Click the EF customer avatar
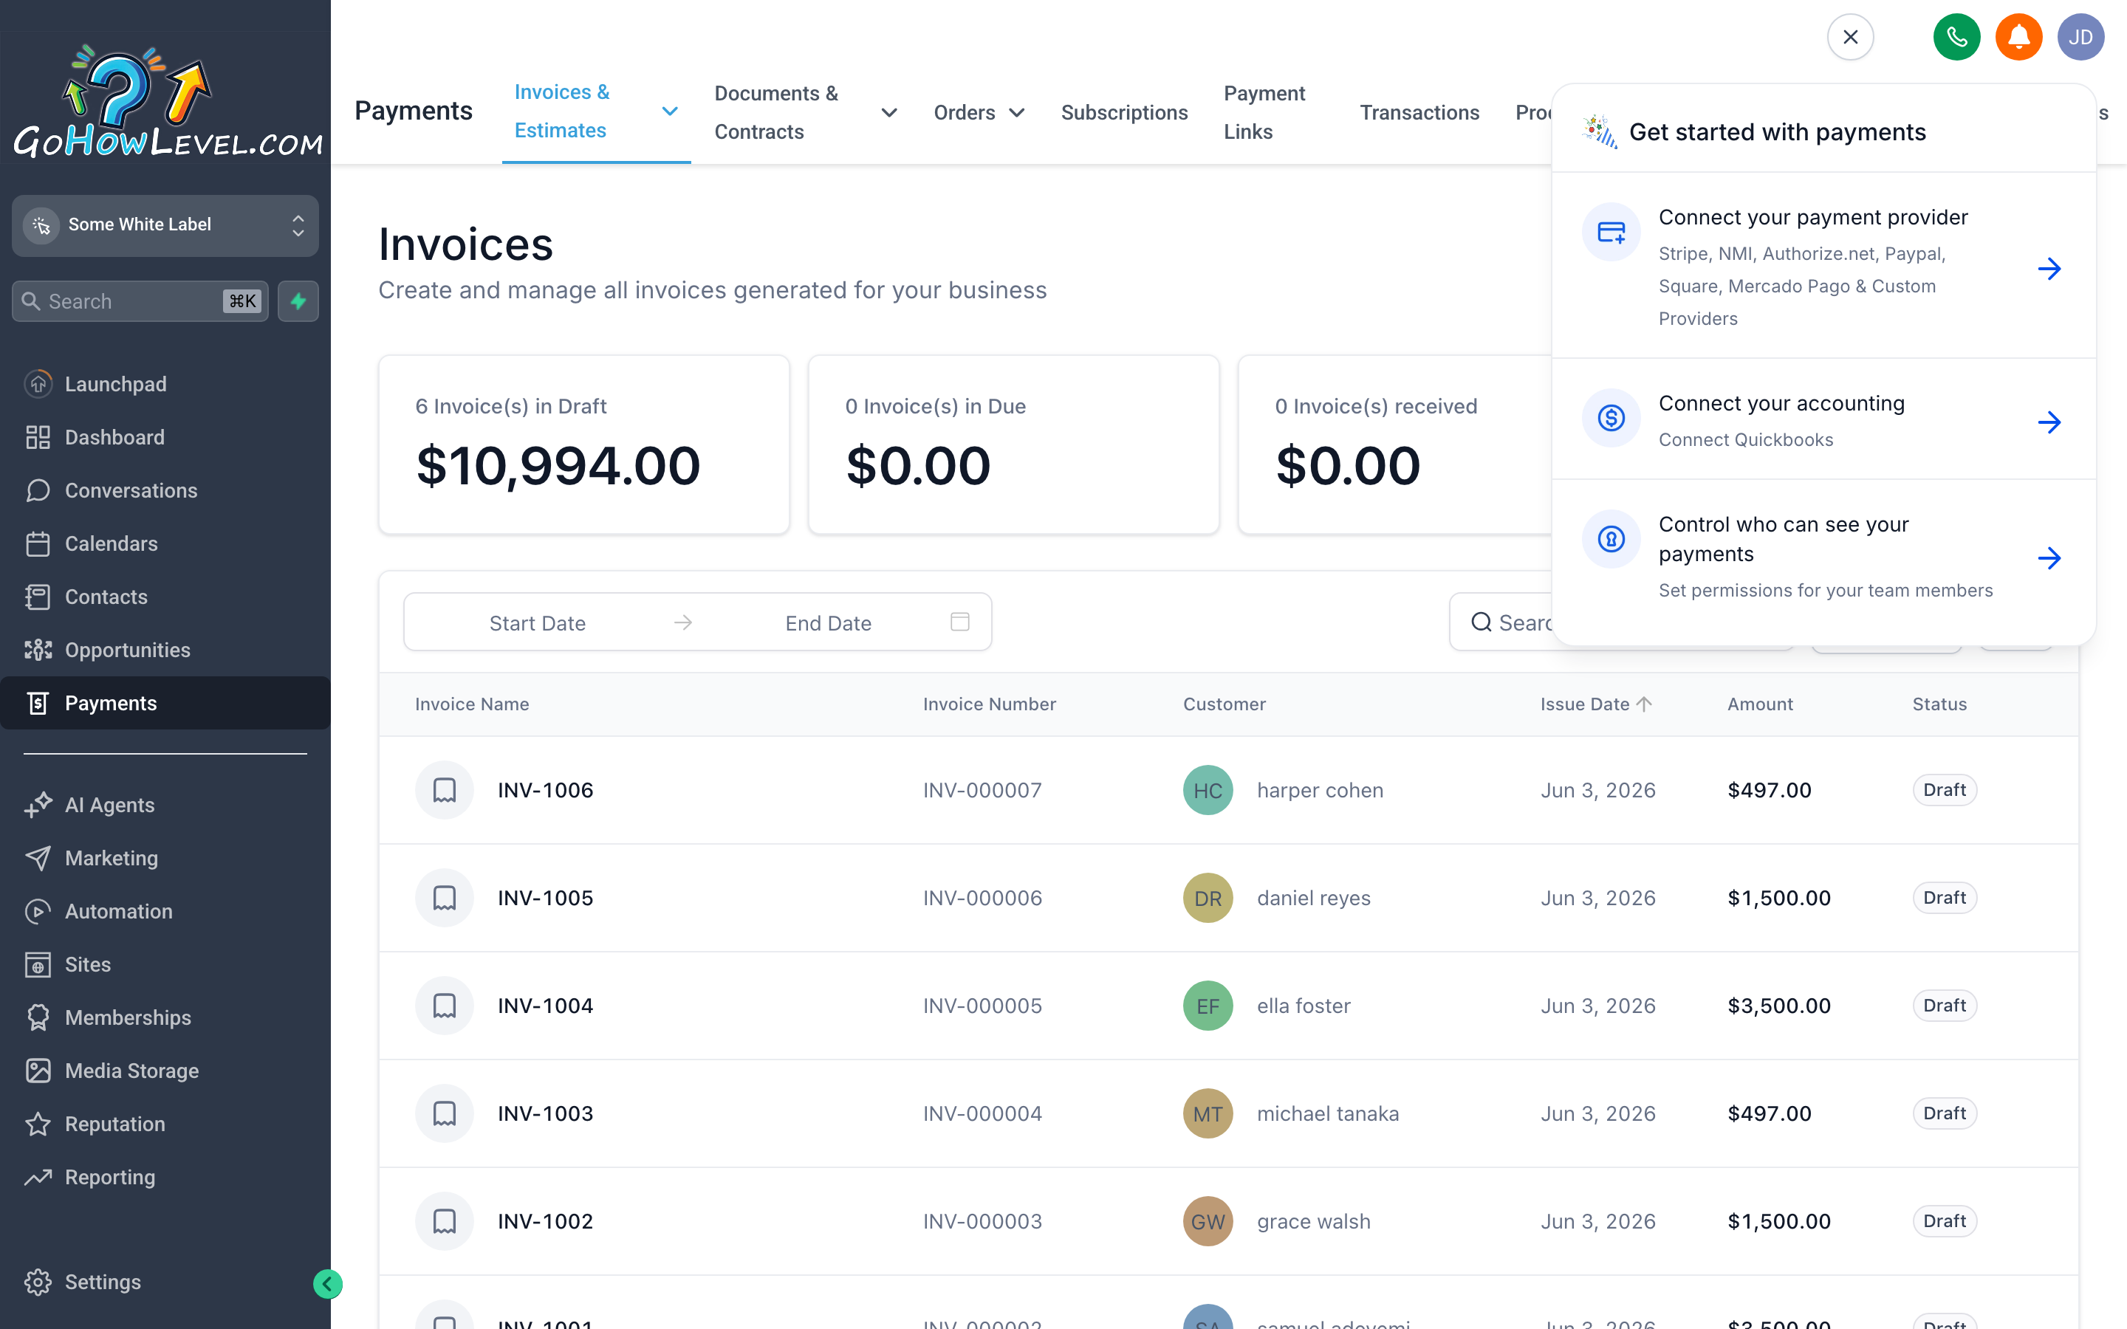 tap(1208, 1006)
